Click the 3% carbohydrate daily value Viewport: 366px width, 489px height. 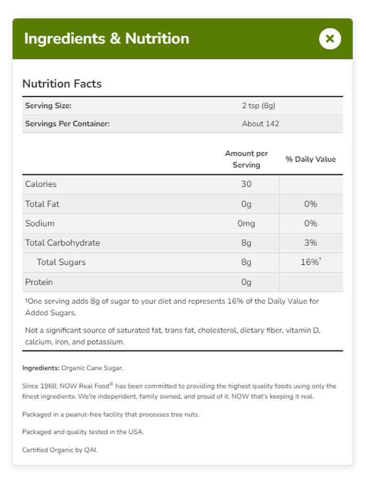(x=311, y=243)
